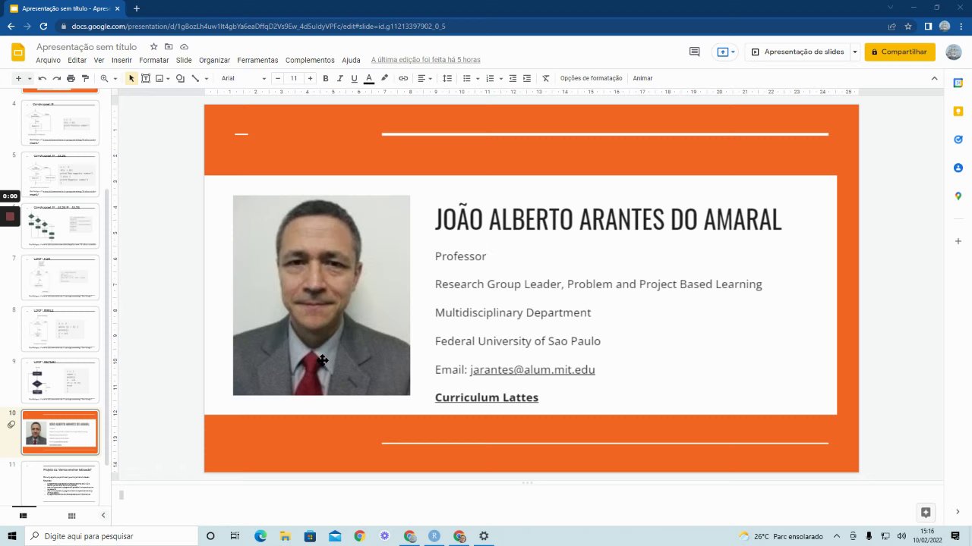Image resolution: width=972 pixels, height=546 pixels.
Task: Open the Complementos menu
Action: coord(310,60)
